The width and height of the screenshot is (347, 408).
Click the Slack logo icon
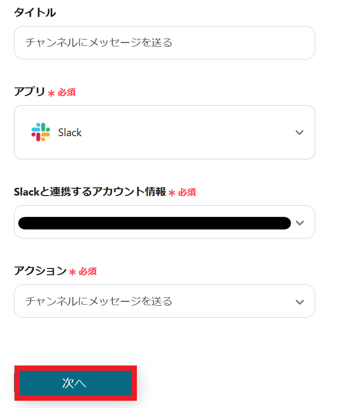click(41, 132)
